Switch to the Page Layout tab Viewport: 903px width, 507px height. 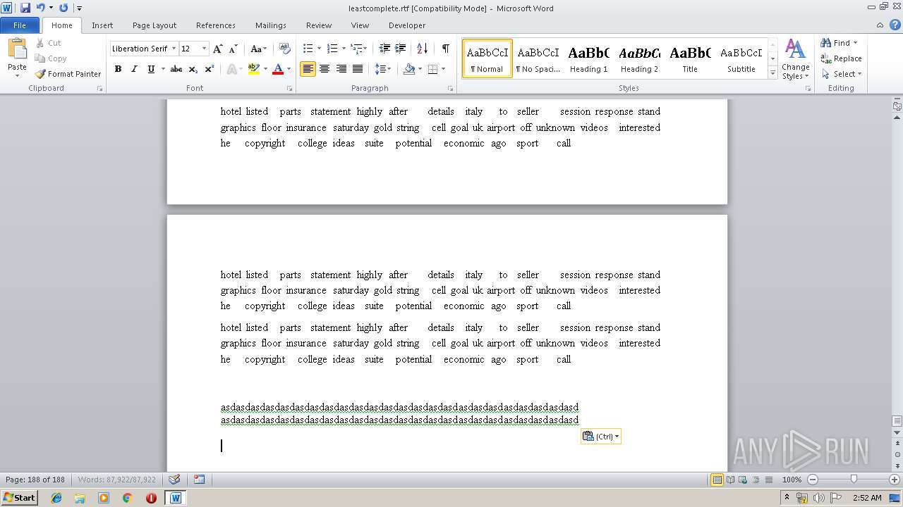(x=154, y=25)
